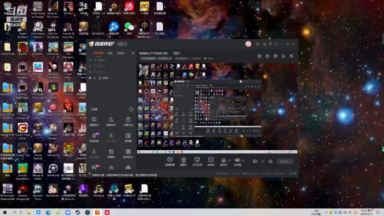Select the 文本 2 source row

(x=111, y=66)
